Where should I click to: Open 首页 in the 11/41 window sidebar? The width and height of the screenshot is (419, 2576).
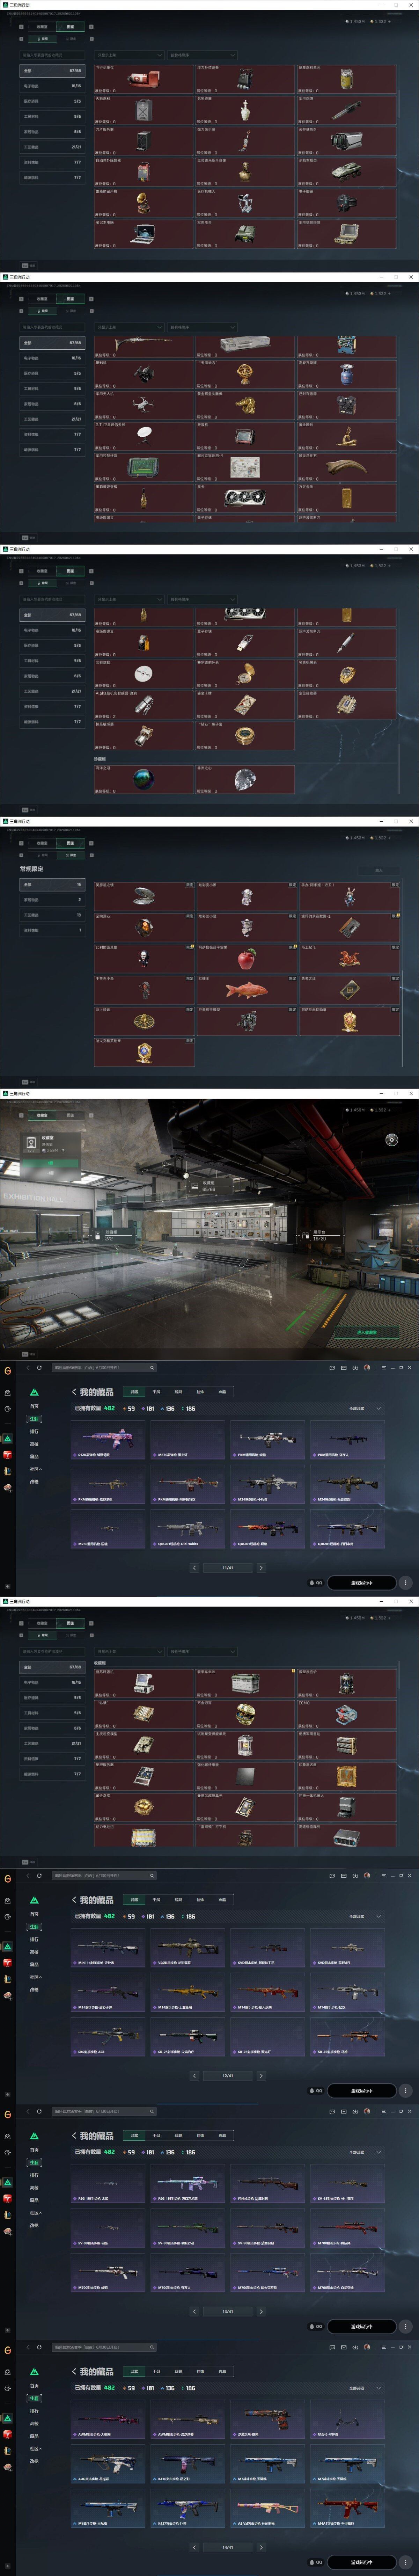tap(34, 1406)
